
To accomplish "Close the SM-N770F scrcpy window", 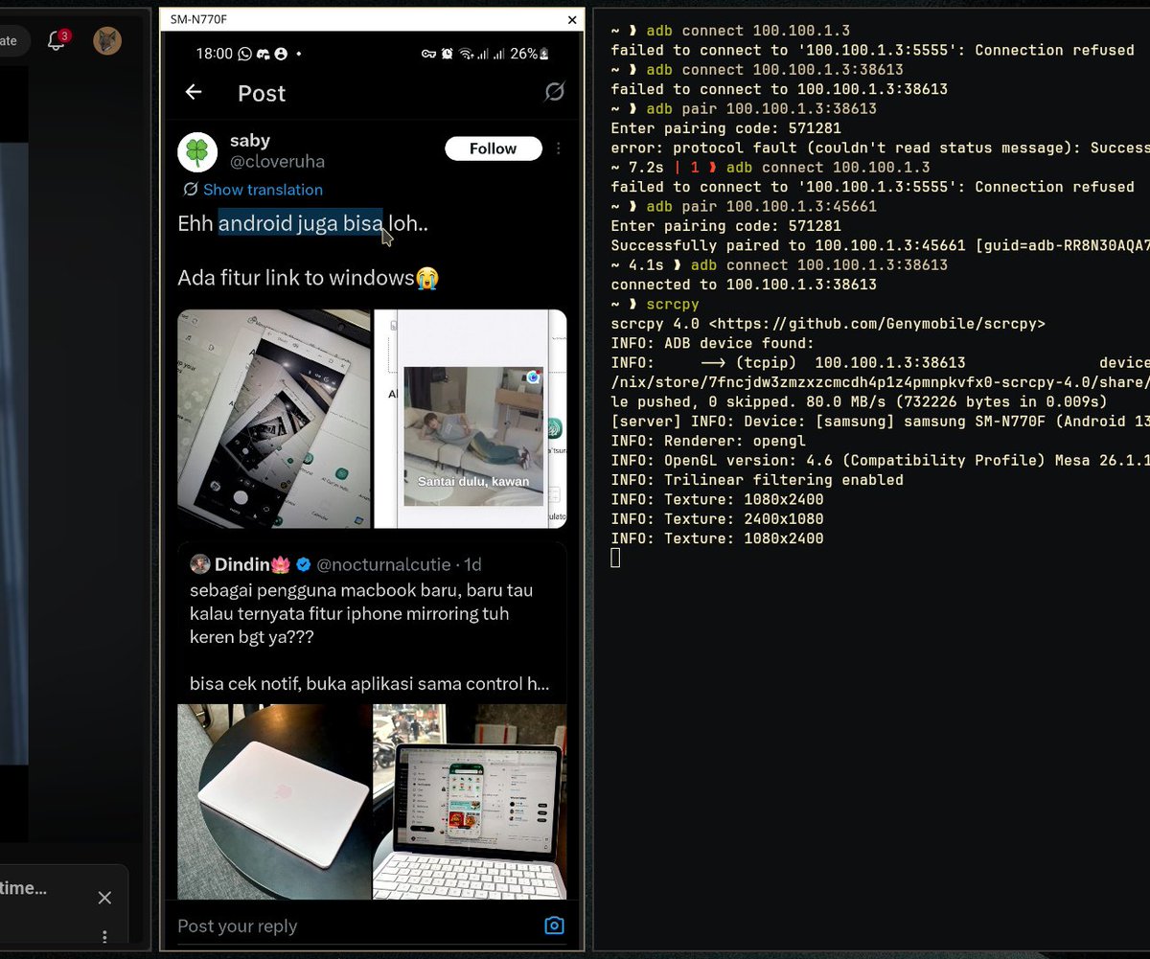I will pyautogui.click(x=572, y=19).
